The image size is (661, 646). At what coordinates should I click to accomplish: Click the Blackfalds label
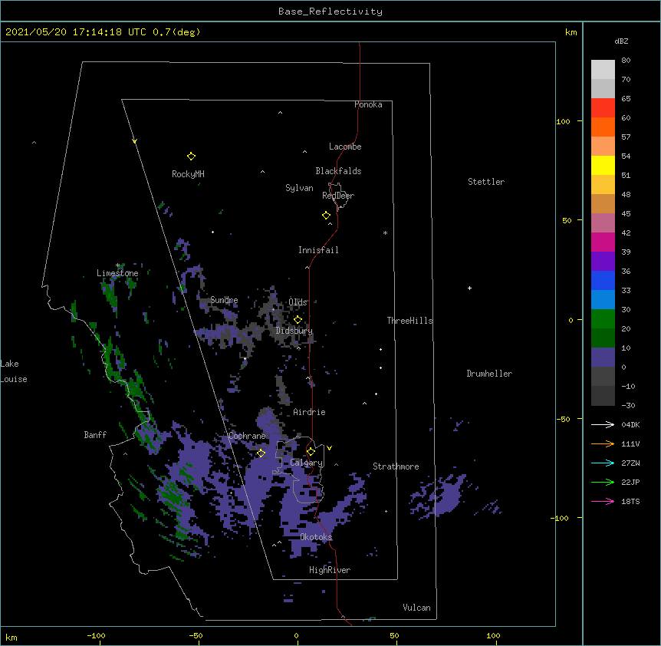(338, 171)
